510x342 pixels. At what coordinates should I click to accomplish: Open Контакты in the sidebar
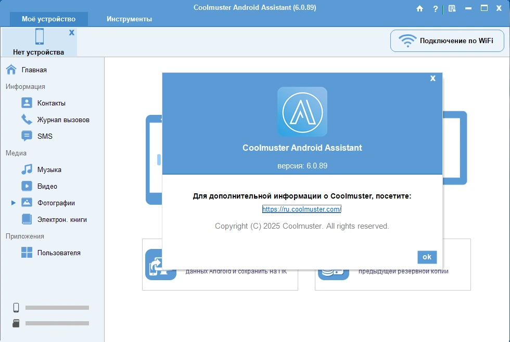52,103
